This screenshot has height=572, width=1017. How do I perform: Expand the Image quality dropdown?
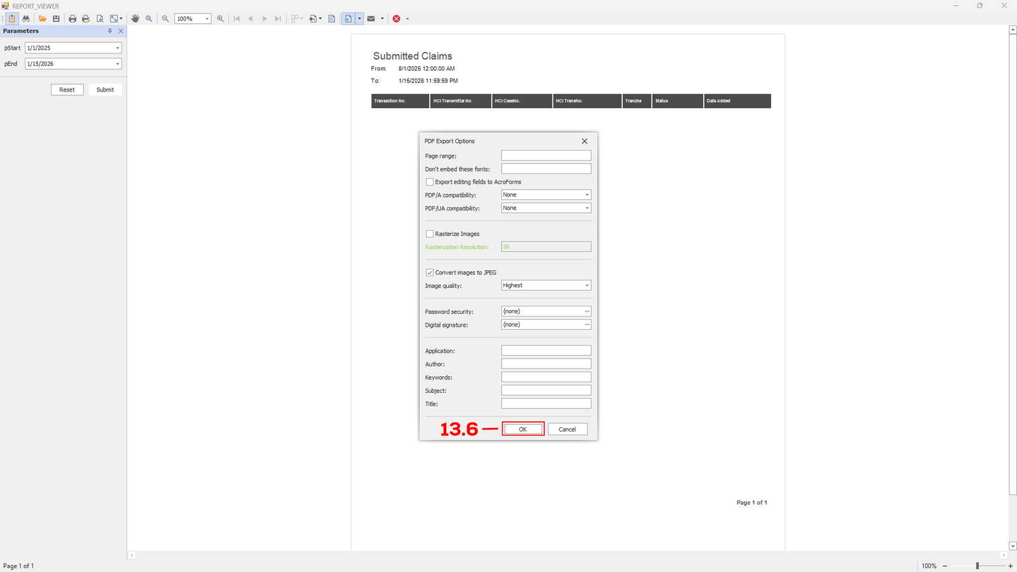click(x=587, y=285)
